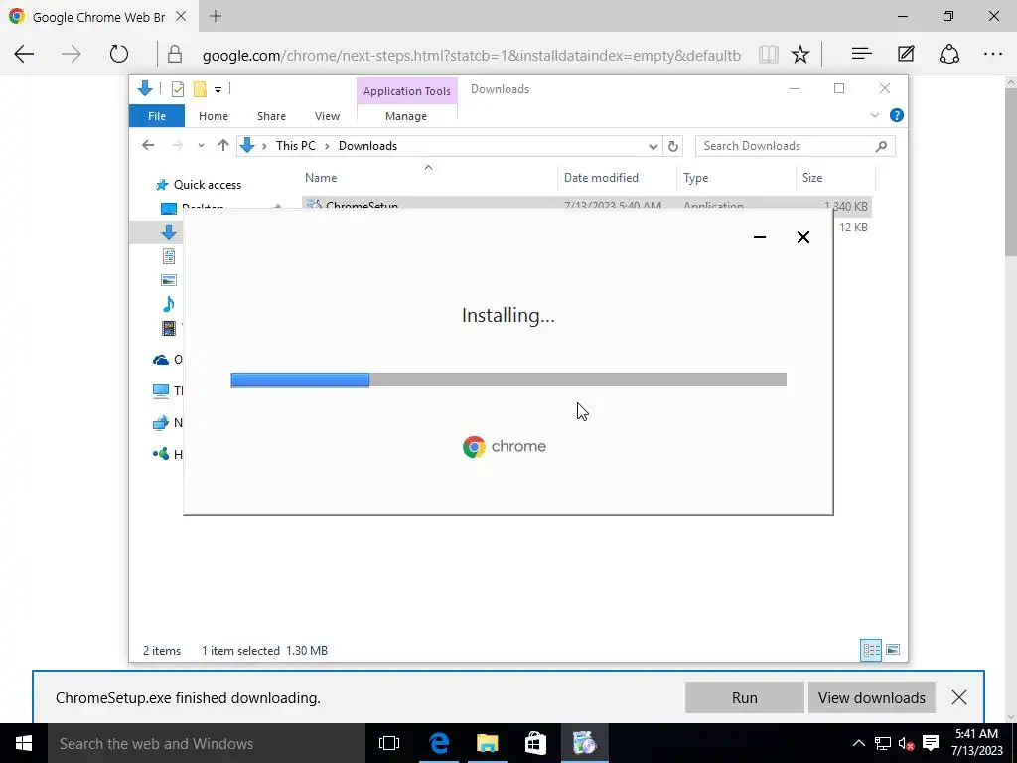Select Downloads arrow icon in navigation pane
Screen dimensions: 1017x763
(x=169, y=232)
